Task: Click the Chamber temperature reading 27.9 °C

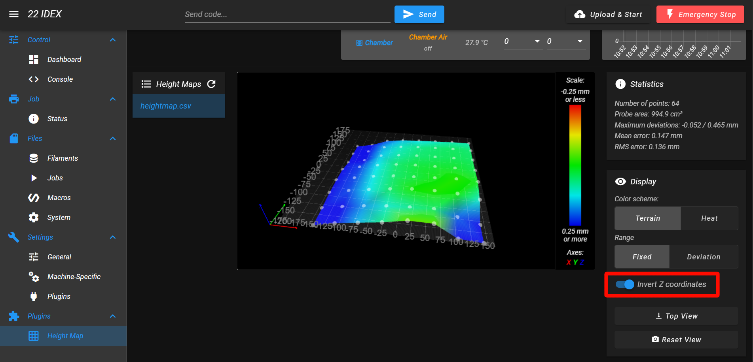Action: 476,43
